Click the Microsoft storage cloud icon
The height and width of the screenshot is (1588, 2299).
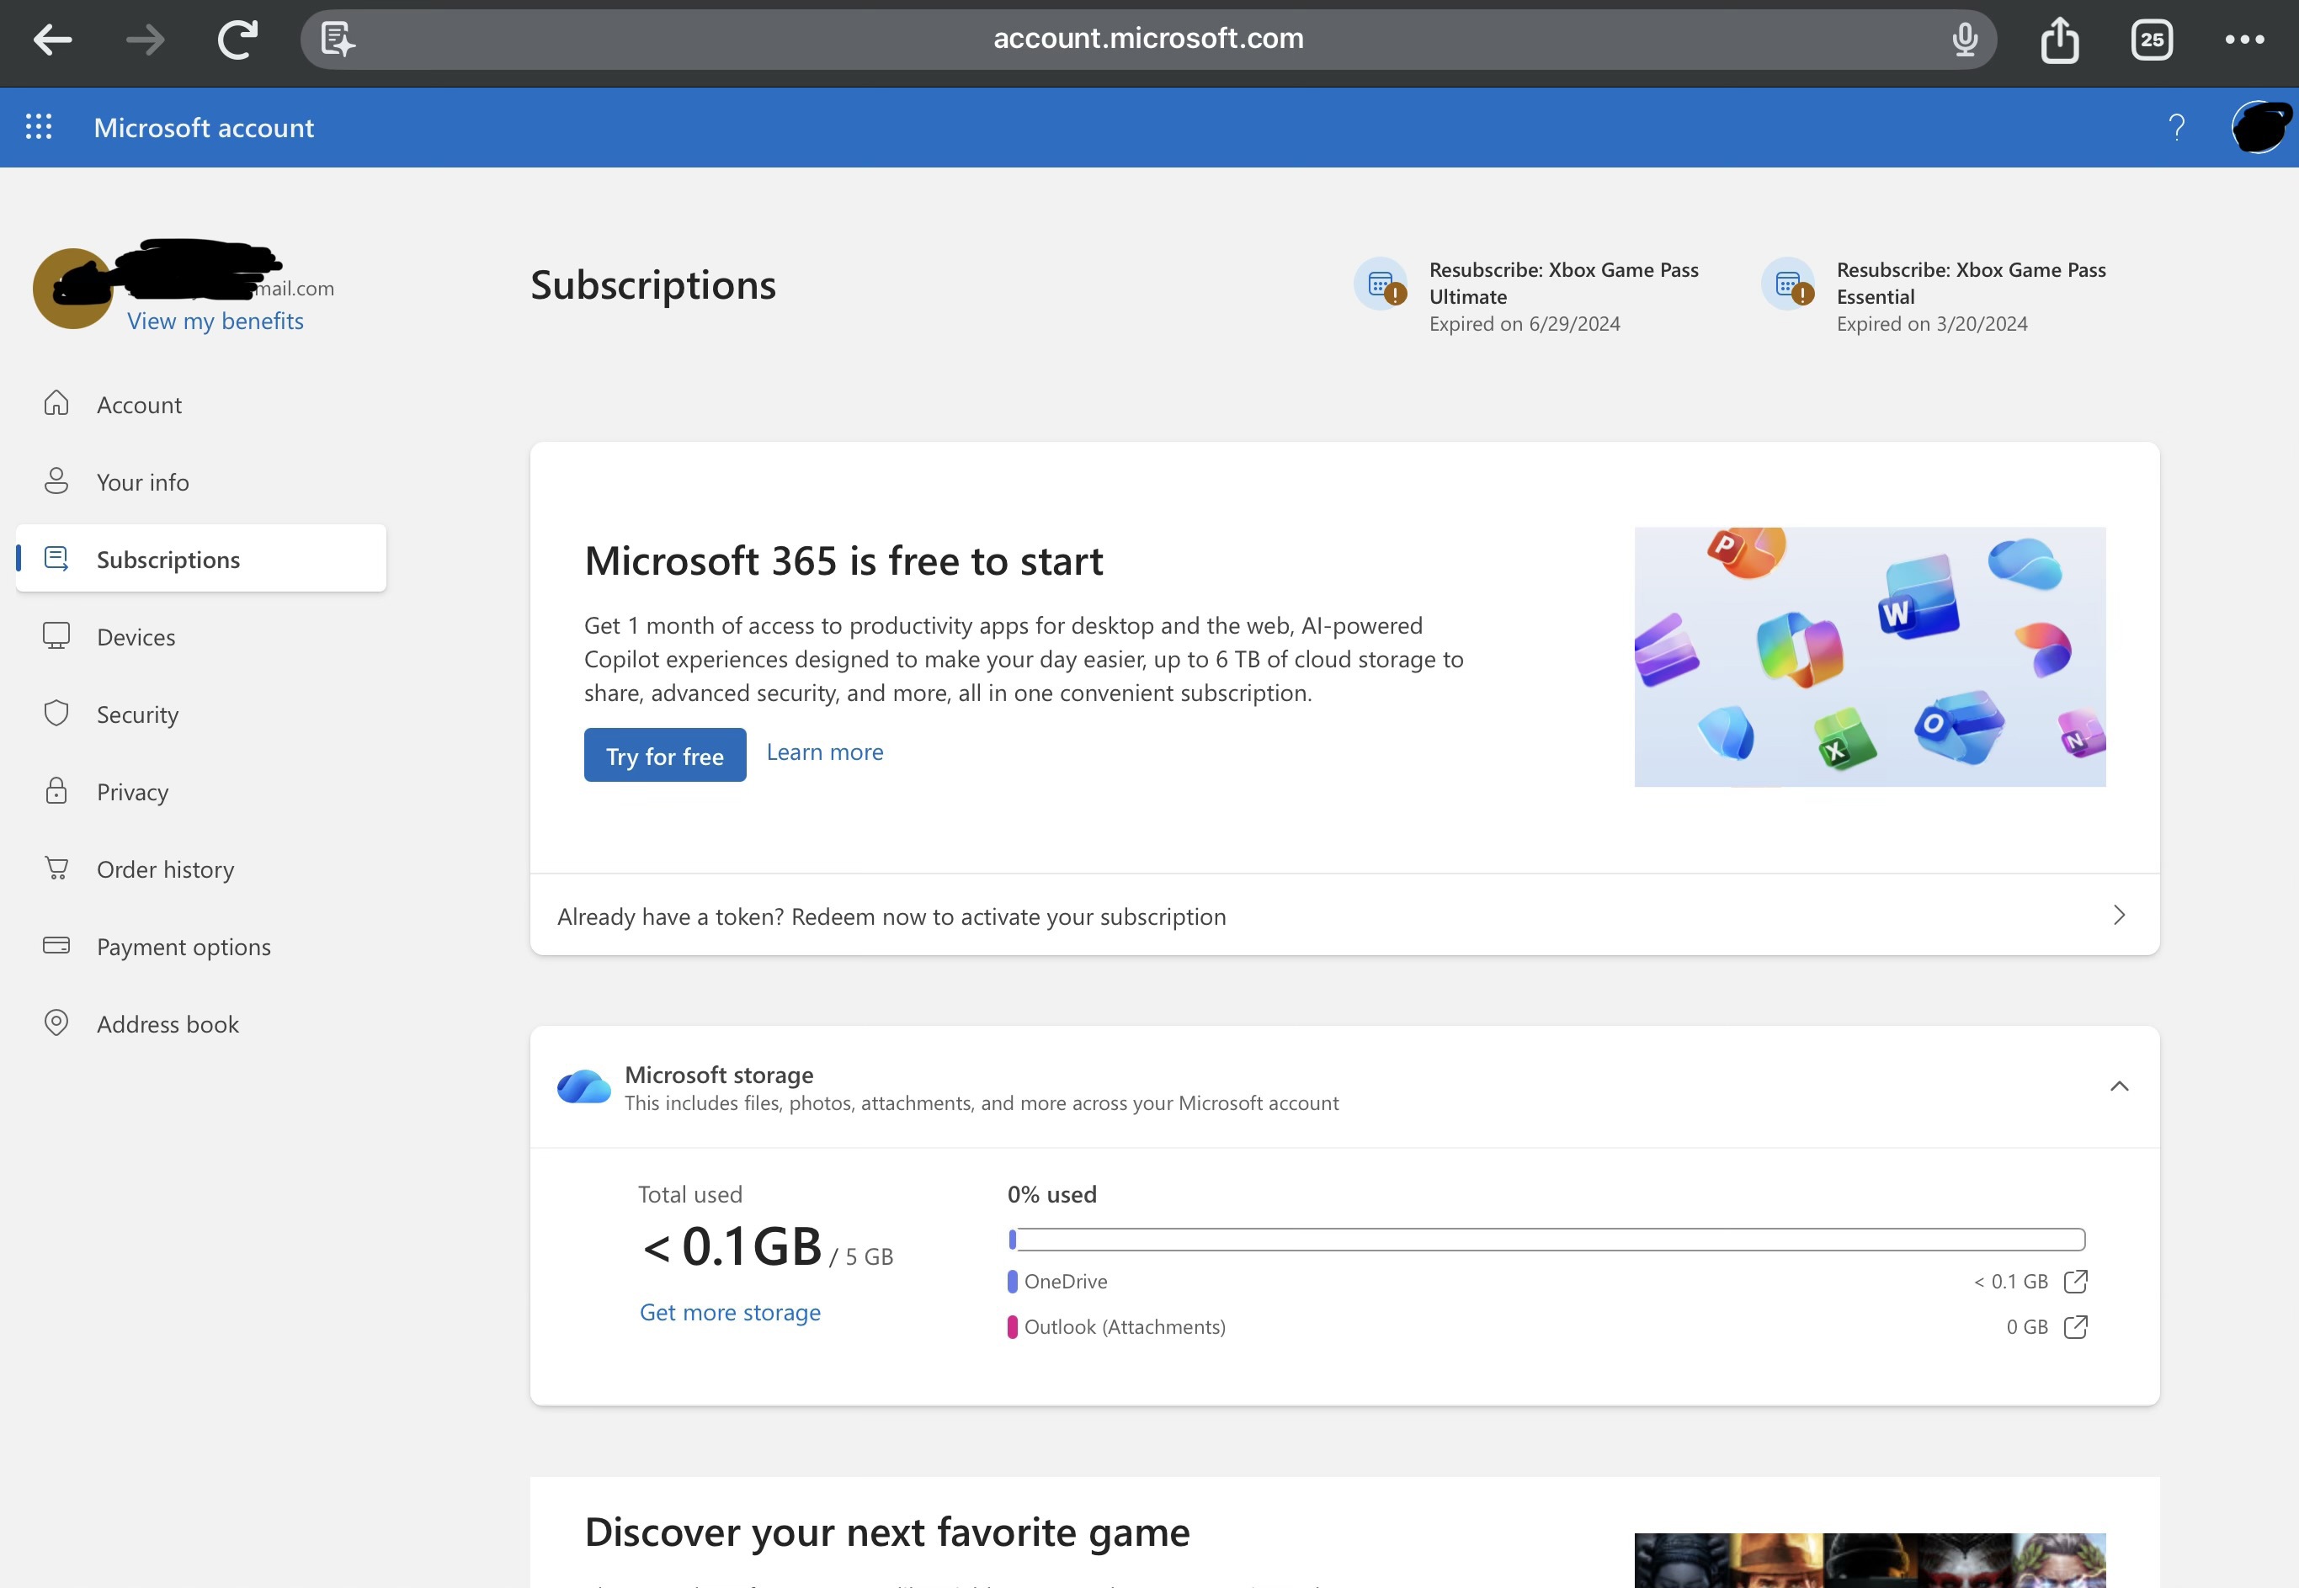[x=583, y=1086]
